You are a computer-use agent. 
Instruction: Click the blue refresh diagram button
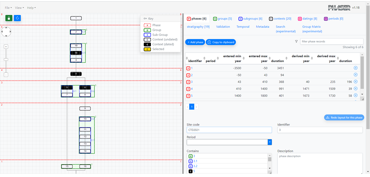point(17,18)
